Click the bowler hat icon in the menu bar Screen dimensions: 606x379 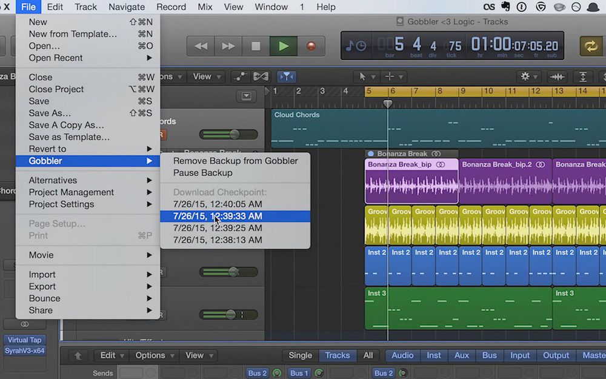pos(593,7)
